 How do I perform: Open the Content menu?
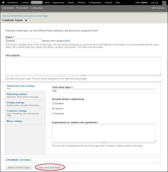click(25, 3)
